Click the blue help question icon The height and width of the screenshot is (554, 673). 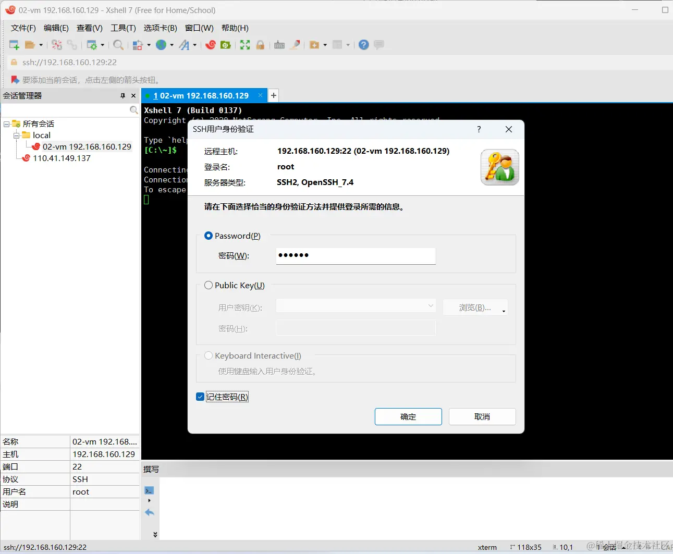click(x=364, y=45)
